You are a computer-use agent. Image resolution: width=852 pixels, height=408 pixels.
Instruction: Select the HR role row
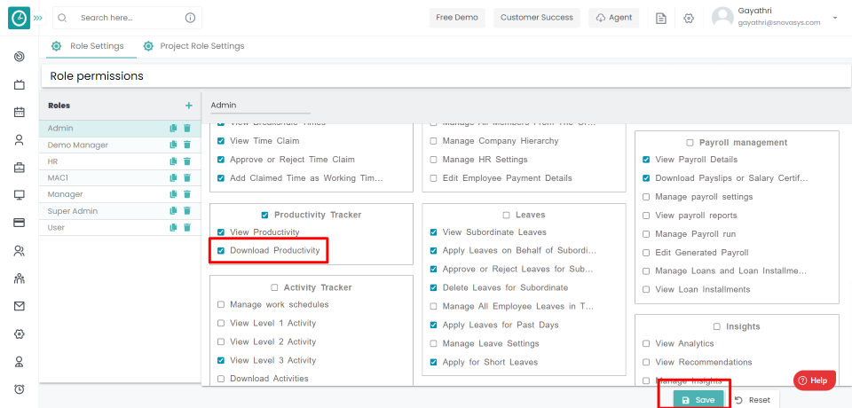tap(120, 161)
